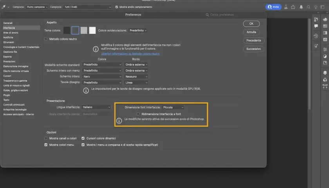Open the Swatches panel icon

(x=325, y=26)
